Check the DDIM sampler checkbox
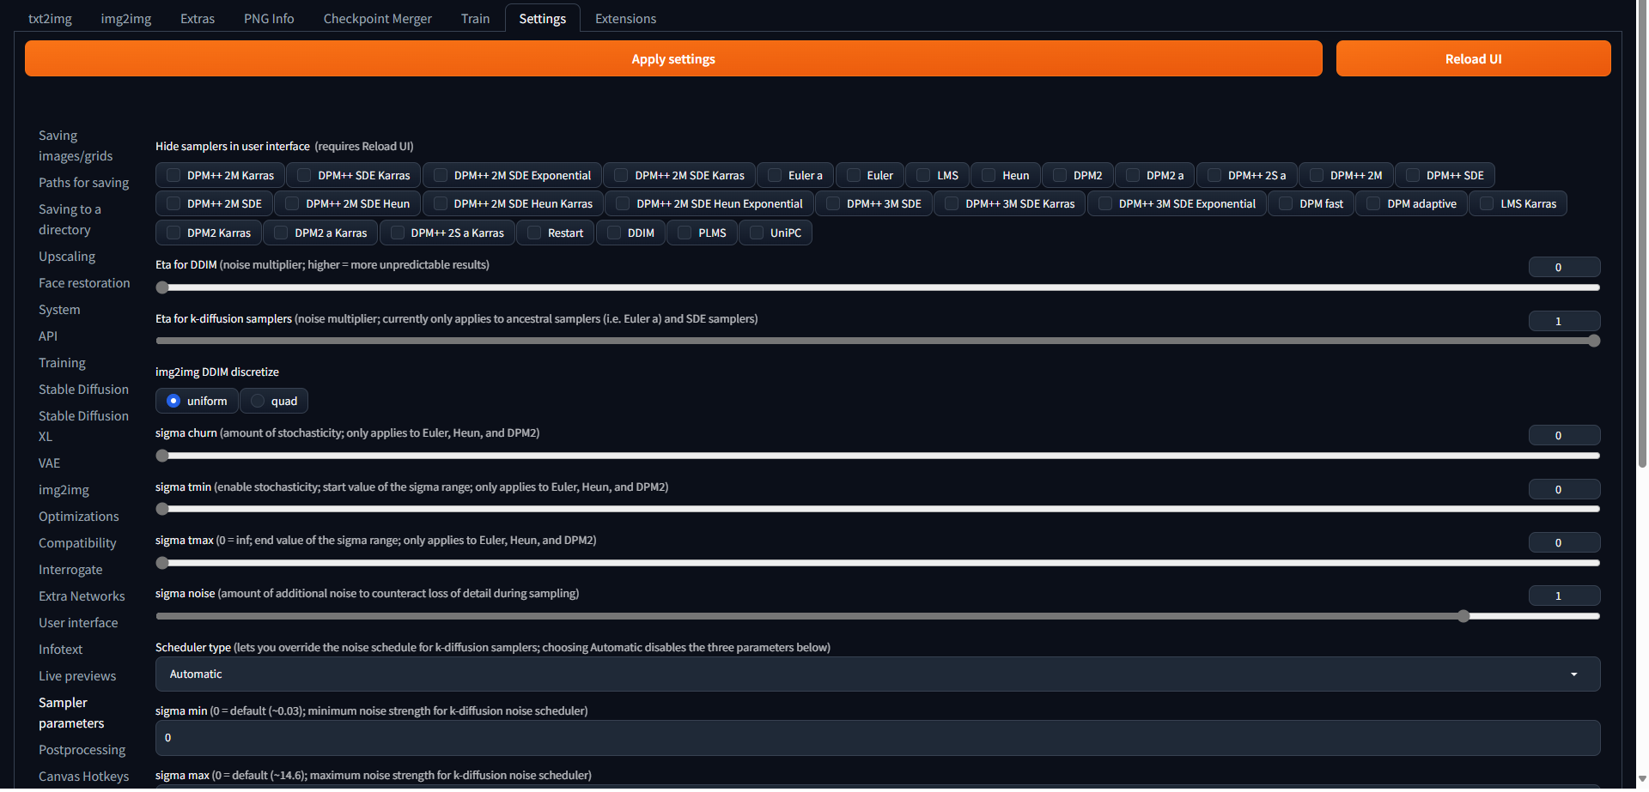This screenshot has width=1649, height=792. click(614, 233)
